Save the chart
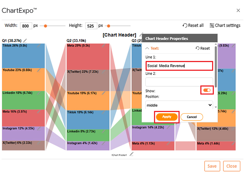The height and width of the screenshot is (176, 244). [212, 166]
